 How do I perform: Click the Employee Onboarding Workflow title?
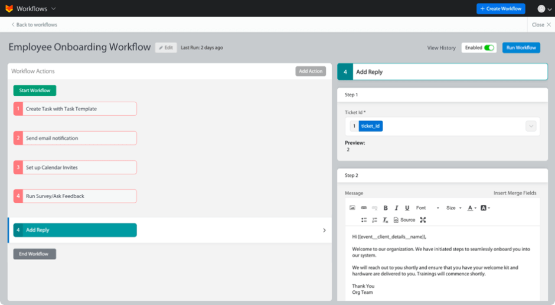(80, 47)
